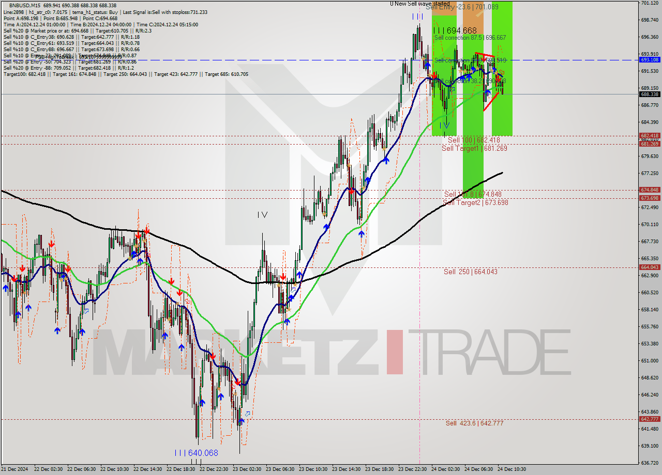Click the 'Last Signal is:Sell with stoploss' info line
The height and width of the screenshot is (475, 662).
tap(165, 12)
